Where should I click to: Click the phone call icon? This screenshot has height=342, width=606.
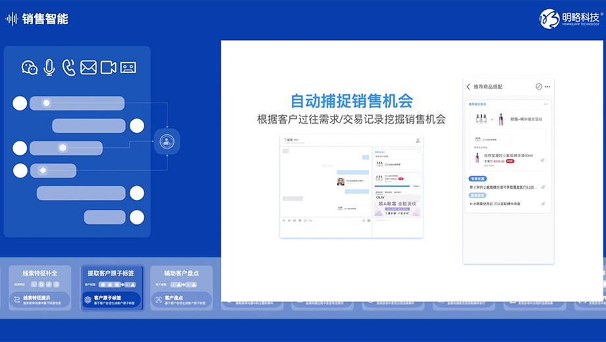click(x=69, y=68)
